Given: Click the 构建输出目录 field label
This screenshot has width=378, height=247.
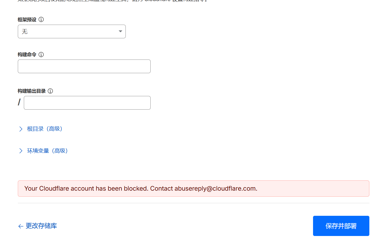Looking at the screenshot, I should tap(32, 91).
